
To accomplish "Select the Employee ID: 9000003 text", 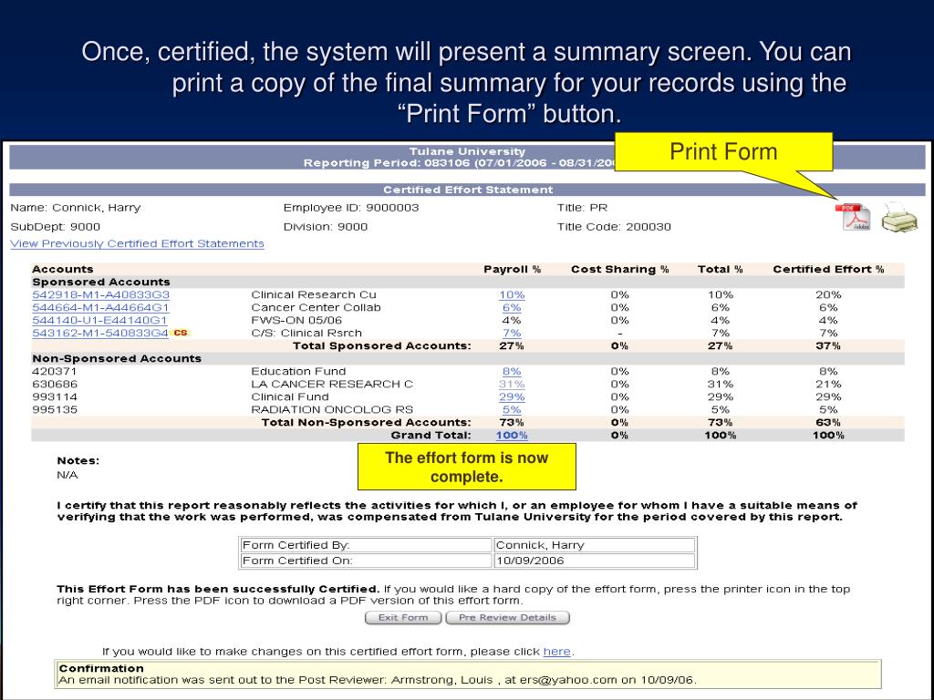I will (351, 208).
